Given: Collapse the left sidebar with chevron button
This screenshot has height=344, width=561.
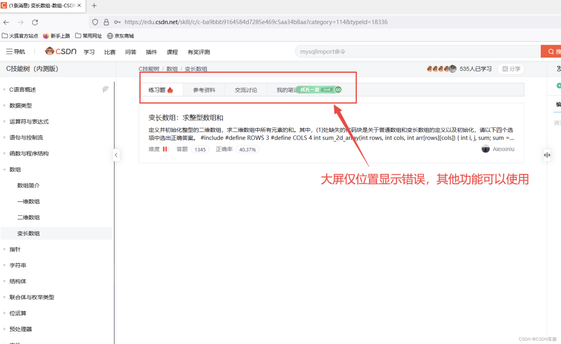Looking at the screenshot, I should coord(116,155).
